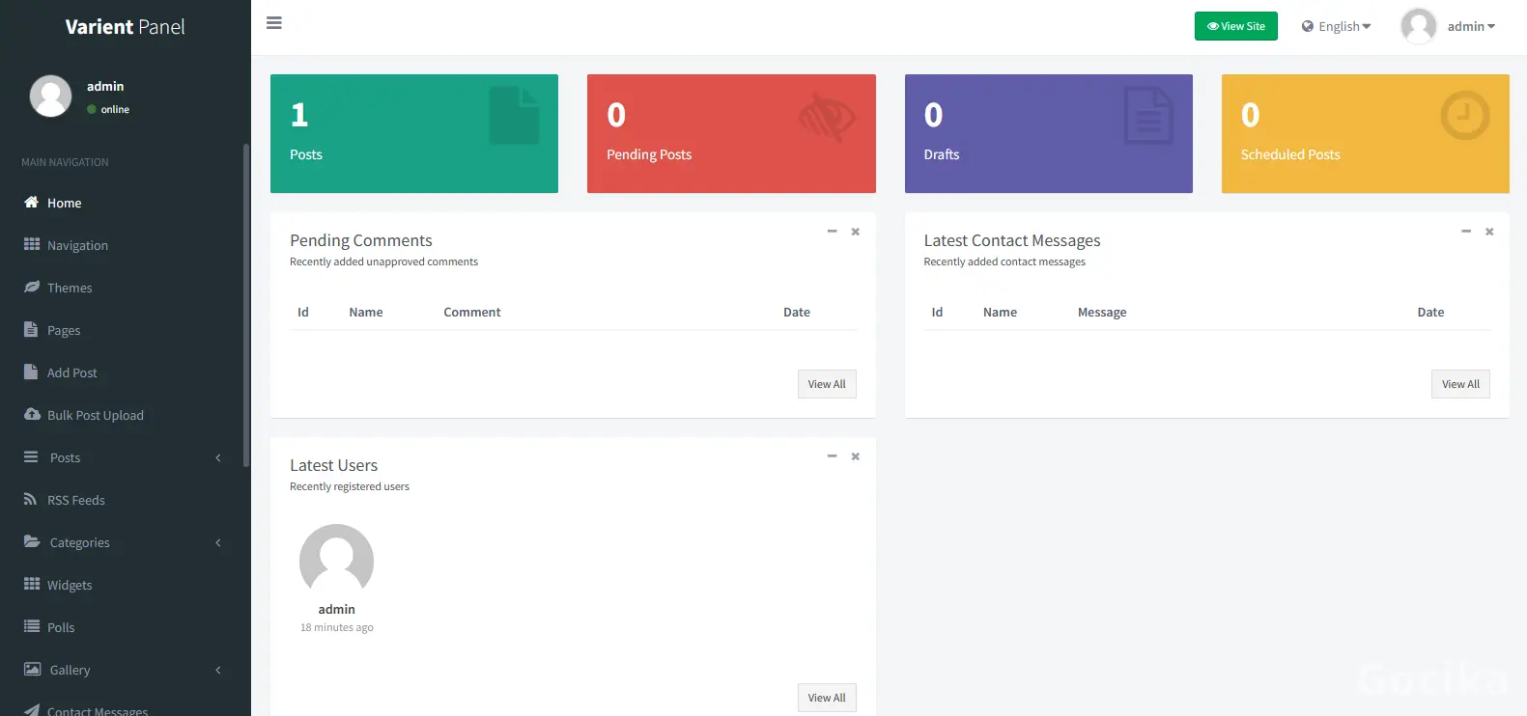This screenshot has width=1527, height=716.
Task: Collapse the Pending Comments panel
Action: pos(832,232)
